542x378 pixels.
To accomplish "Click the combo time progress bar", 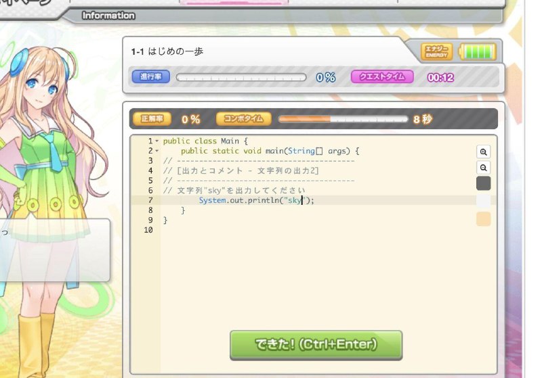I will click(343, 119).
